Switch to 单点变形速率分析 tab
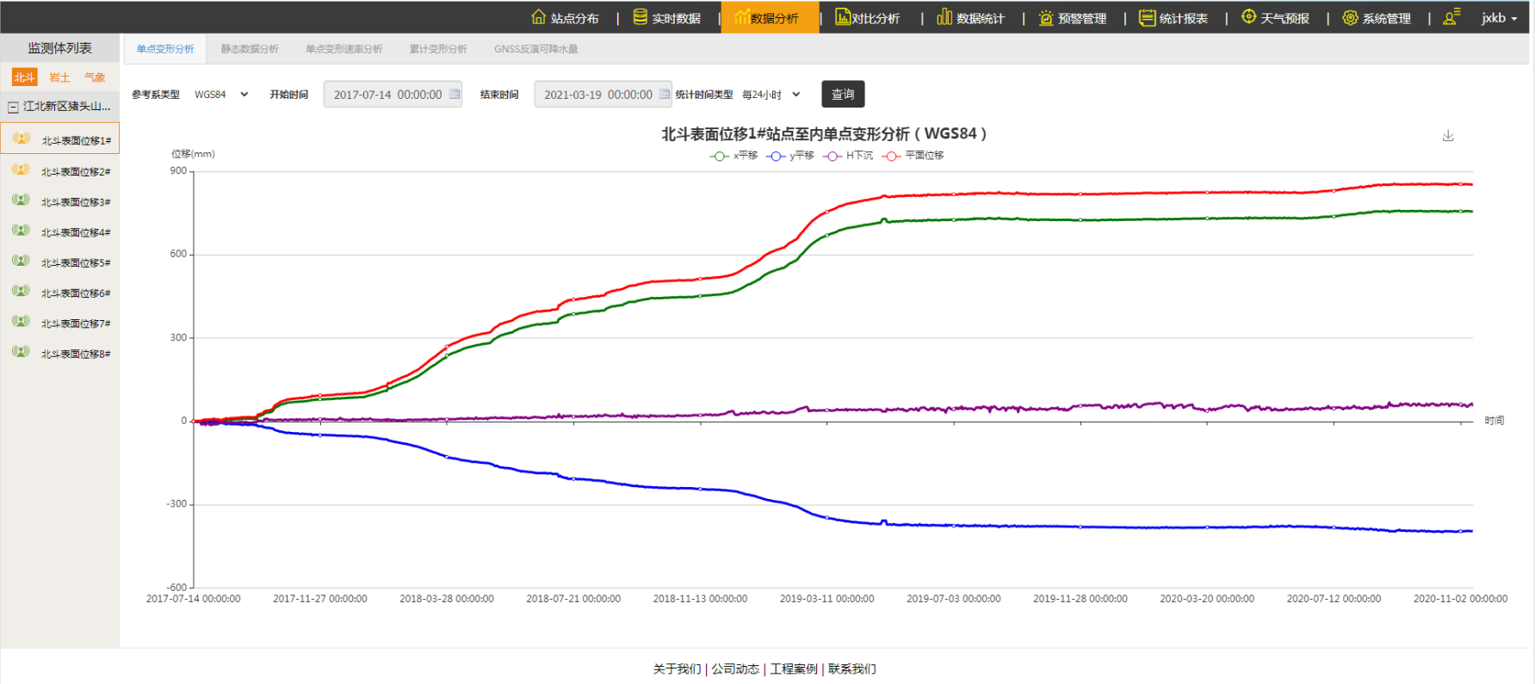The width and height of the screenshot is (1535, 684). click(344, 49)
